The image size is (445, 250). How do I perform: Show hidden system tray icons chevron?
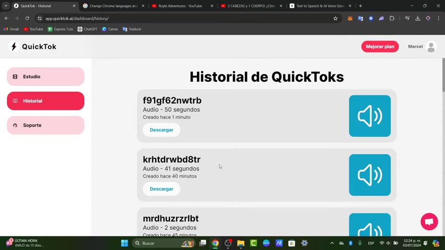point(332,243)
